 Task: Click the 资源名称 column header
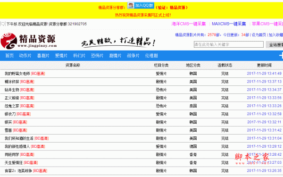(x=73, y=65)
